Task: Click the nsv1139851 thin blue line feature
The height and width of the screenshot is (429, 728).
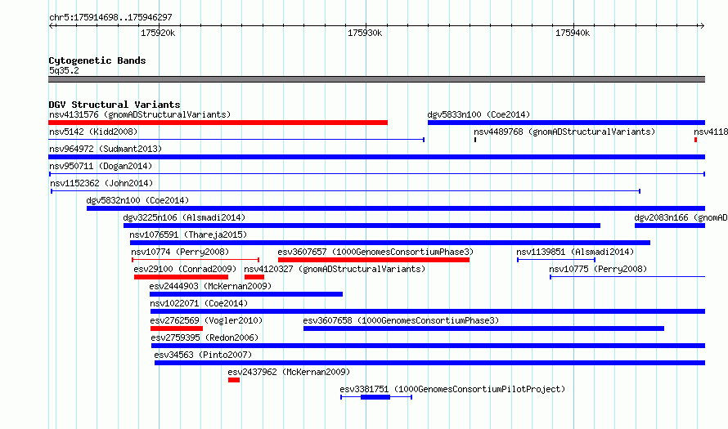Action: click(x=556, y=260)
